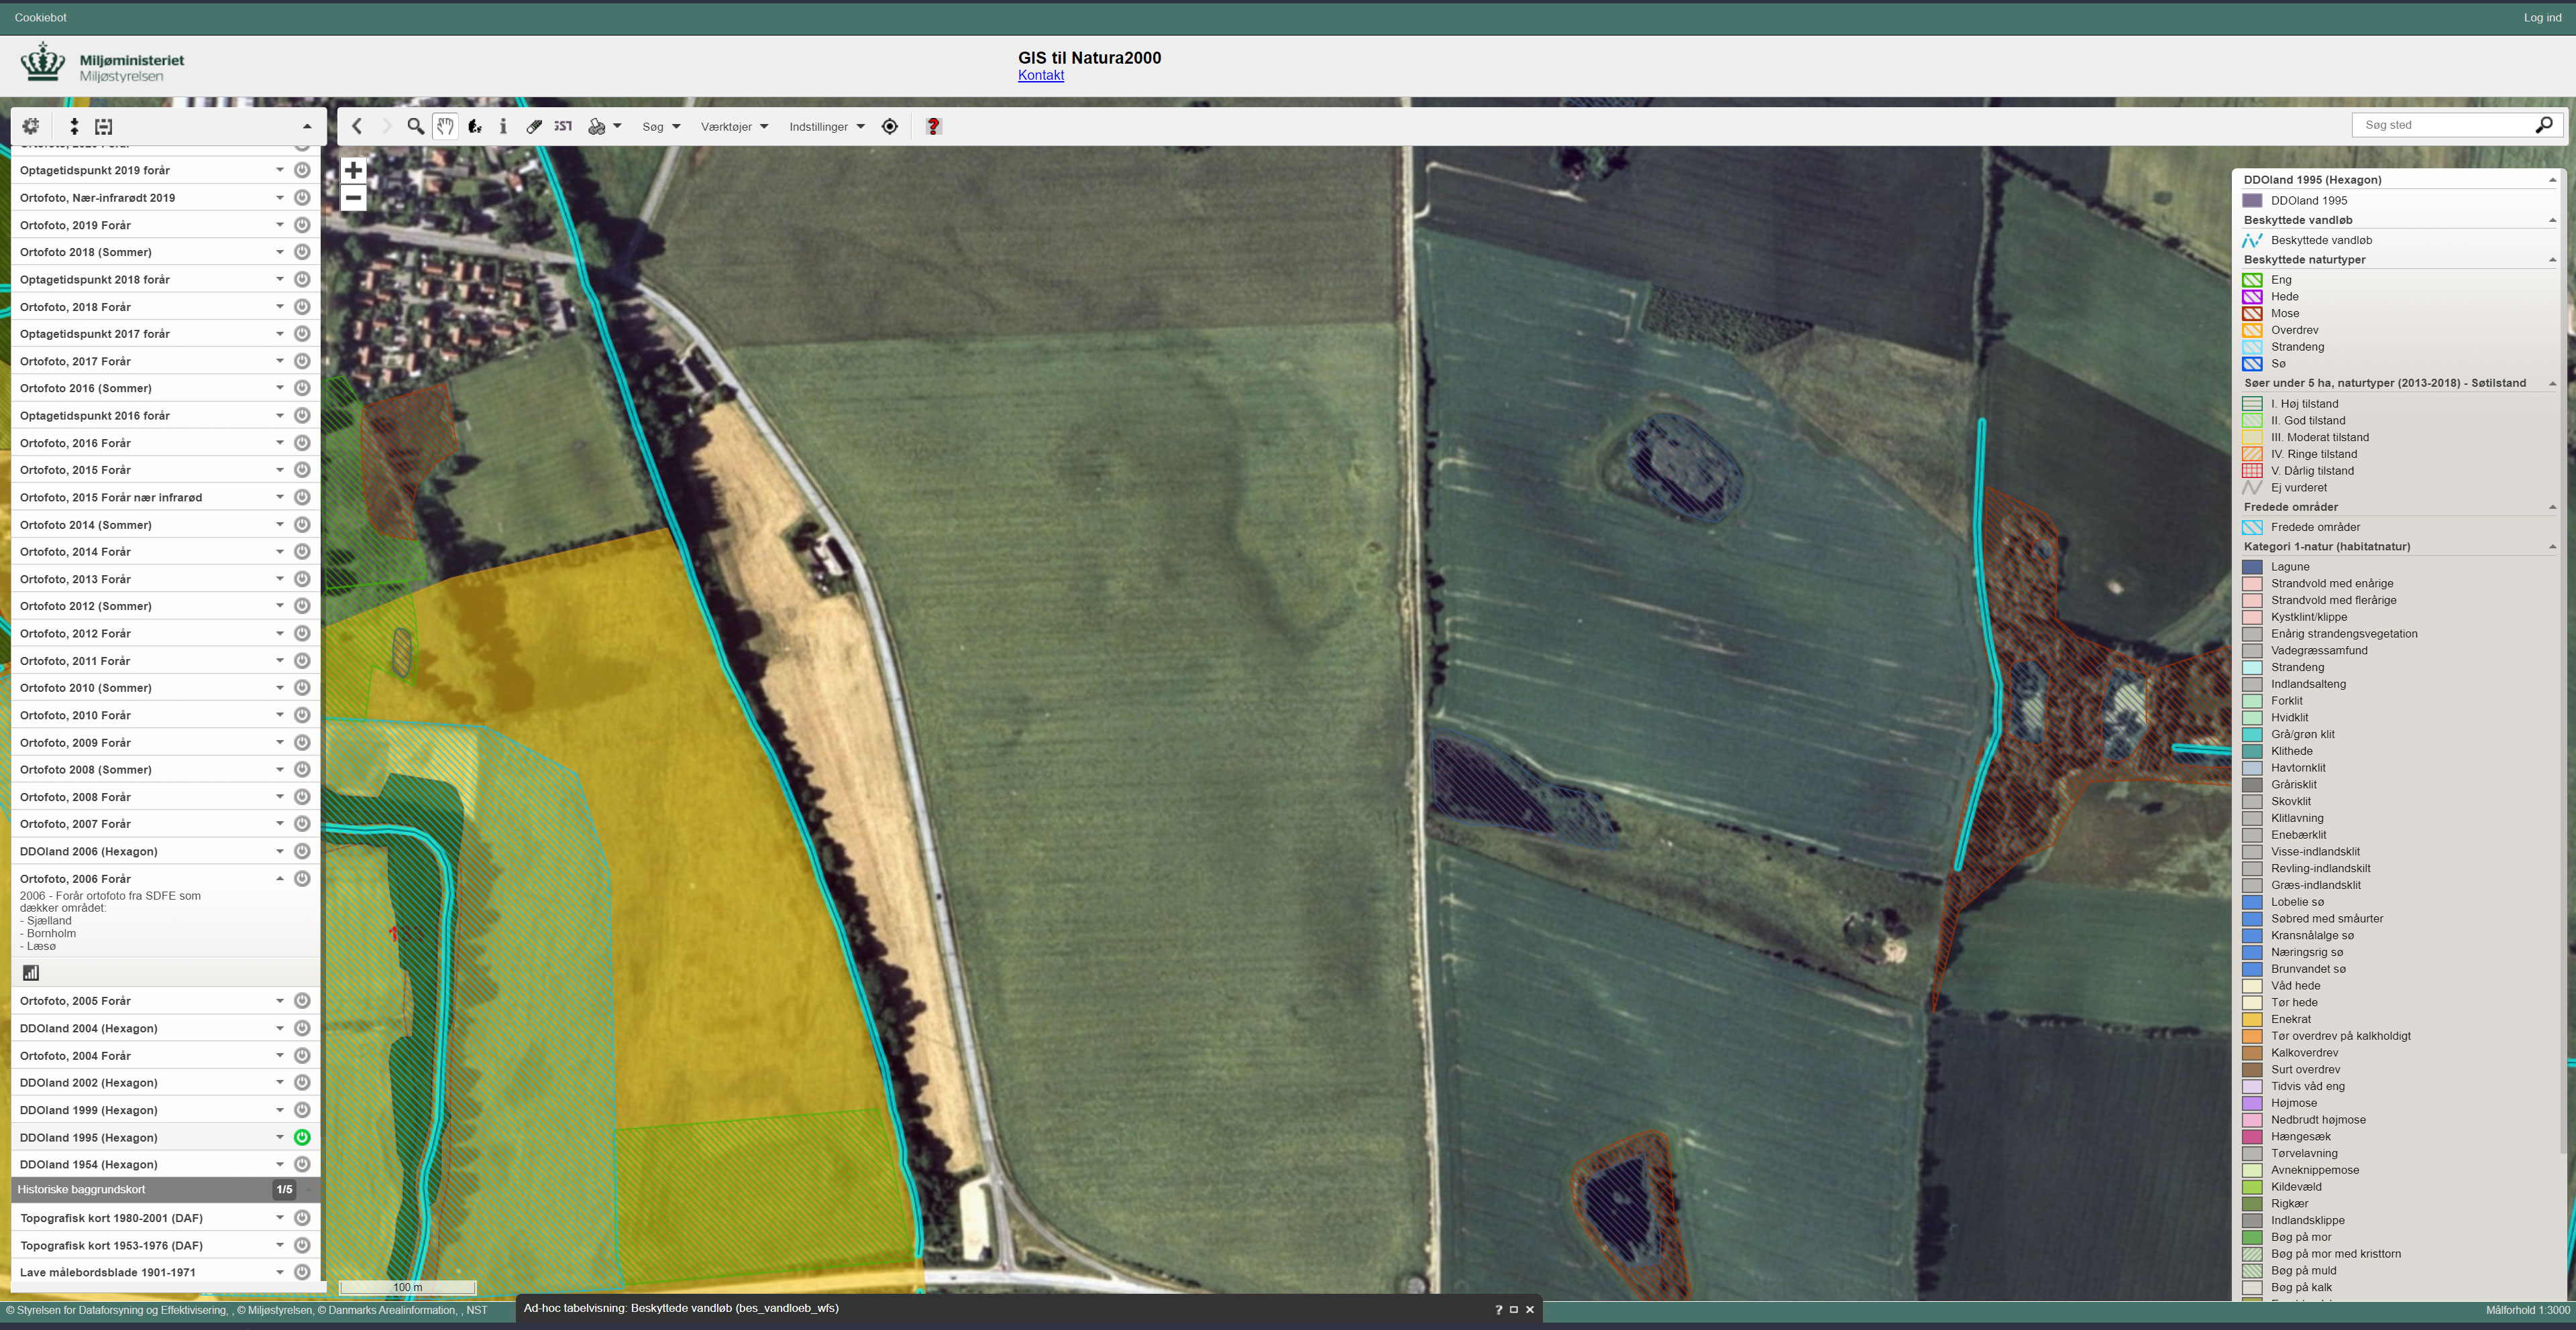The height and width of the screenshot is (1330, 2576).
Task: Expand Ortofoto, 2005 Forår layer details
Action: click(x=280, y=1002)
